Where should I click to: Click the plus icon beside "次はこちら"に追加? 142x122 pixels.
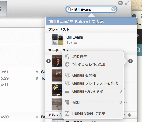pyautogui.click(x=67, y=64)
